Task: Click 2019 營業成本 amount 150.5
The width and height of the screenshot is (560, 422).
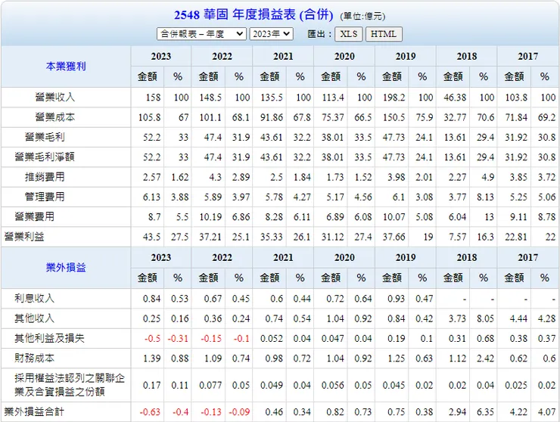Action: [x=394, y=117]
